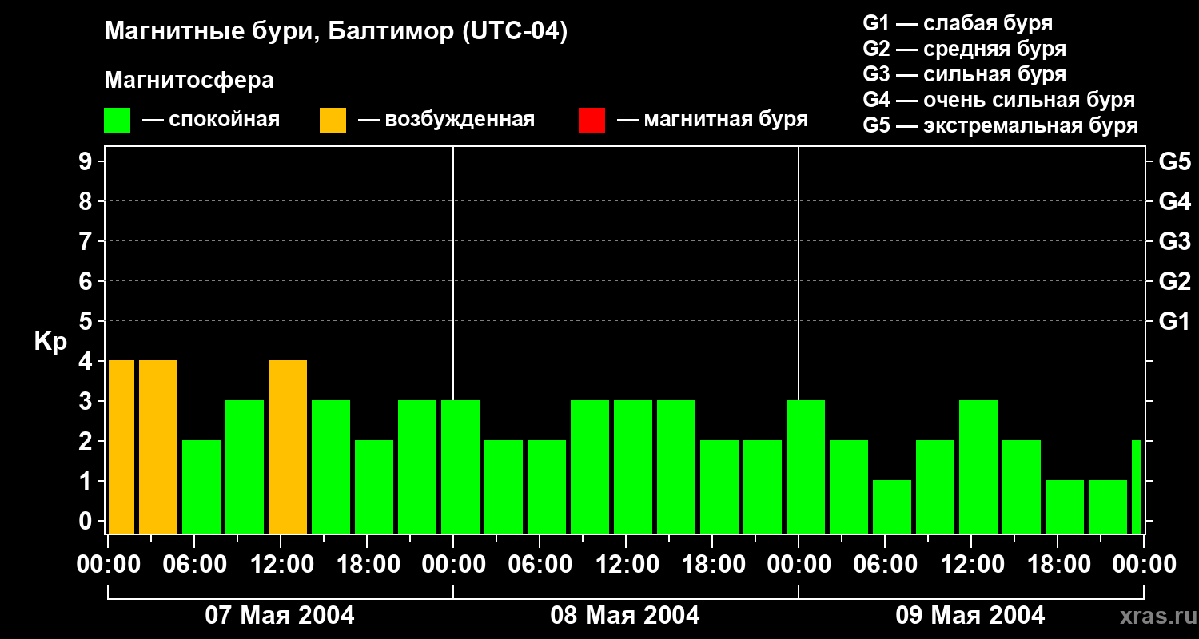Select the title 'Магнитные бури, Балтимор (UTC-04)'
Image resolution: width=1199 pixels, height=639 pixels.
[x=336, y=32]
